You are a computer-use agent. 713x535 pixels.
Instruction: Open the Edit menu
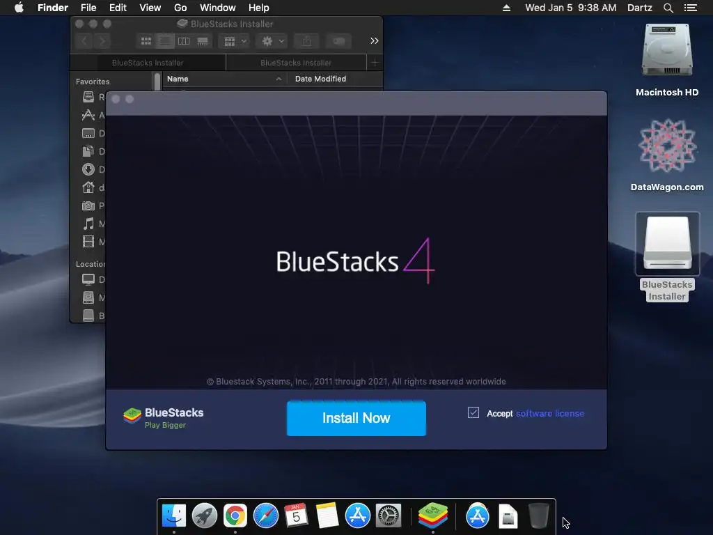click(x=118, y=8)
